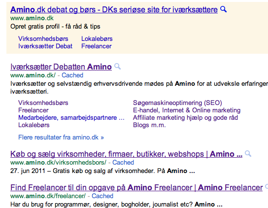The image size is (268, 208).
Task: Click preview magnifier beside the Amino.dk ad title
Action: pyautogui.click(x=223, y=9)
